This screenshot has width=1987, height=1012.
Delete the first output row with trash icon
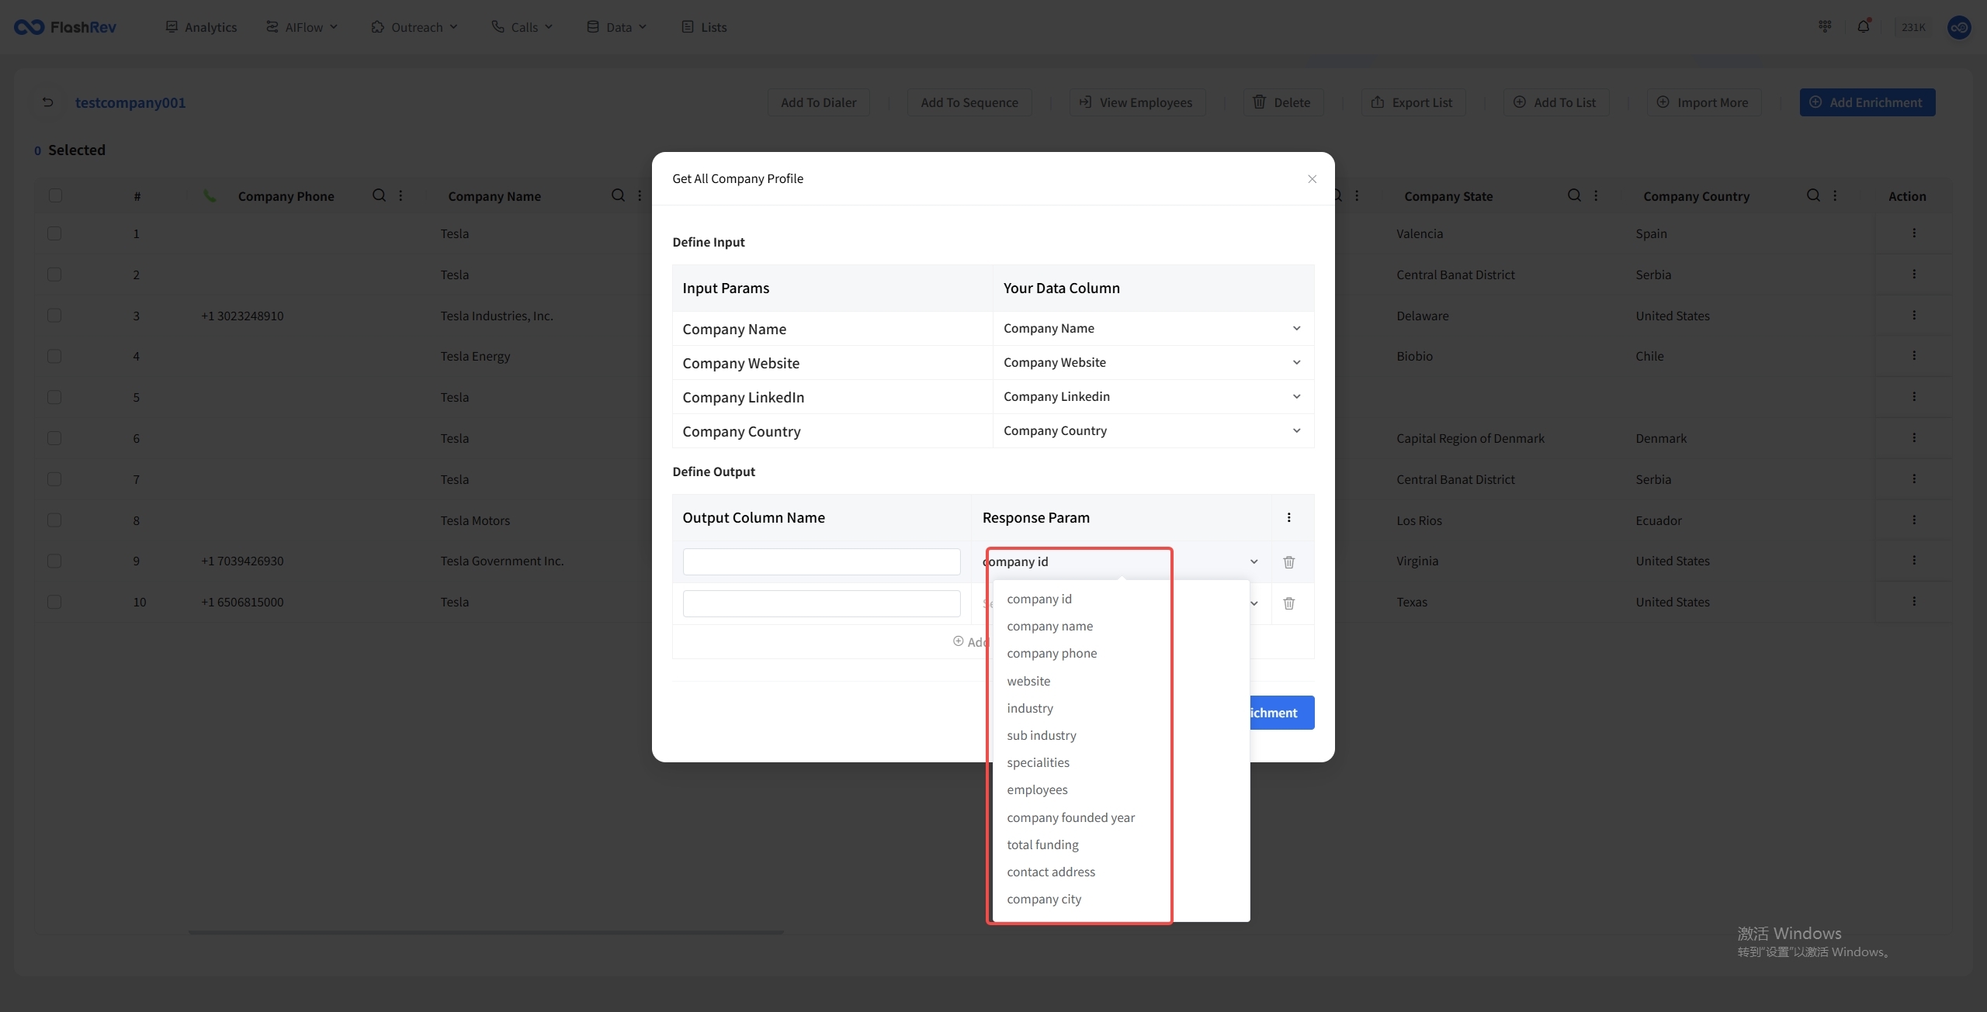(x=1288, y=562)
